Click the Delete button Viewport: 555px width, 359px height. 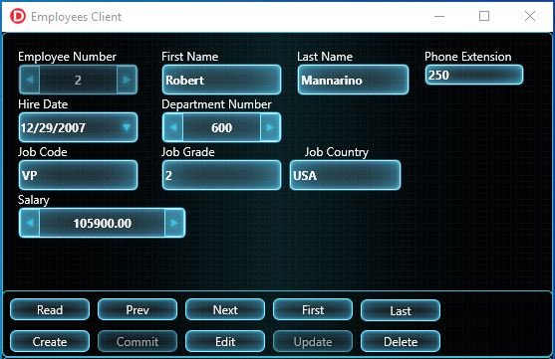[x=401, y=341]
